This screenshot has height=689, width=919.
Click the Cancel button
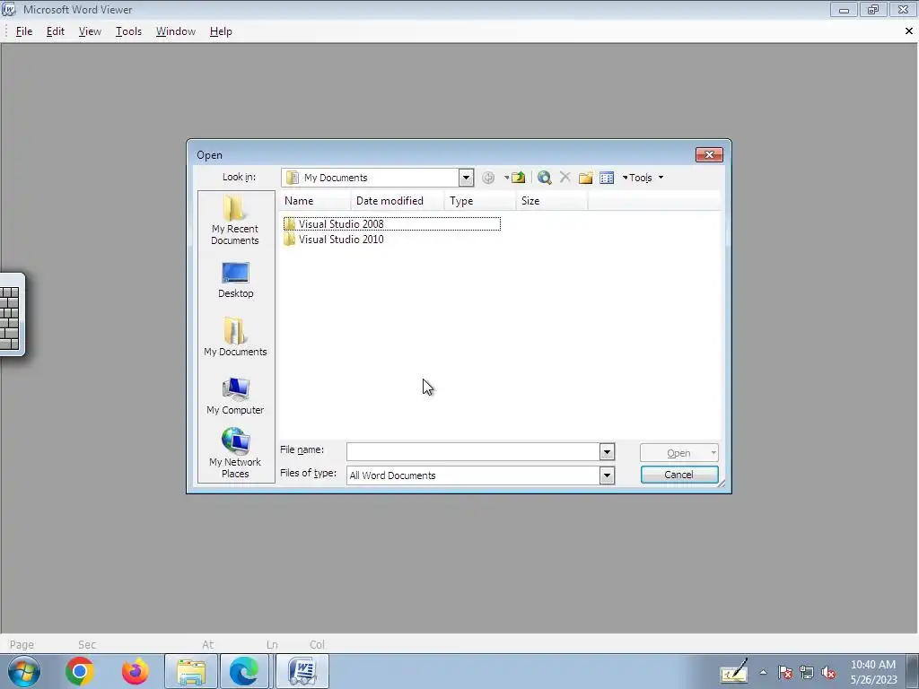(x=679, y=475)
